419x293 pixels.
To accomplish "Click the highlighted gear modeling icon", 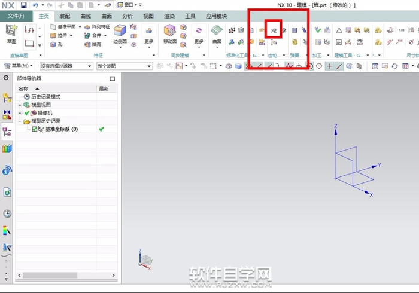I will 273,29.
